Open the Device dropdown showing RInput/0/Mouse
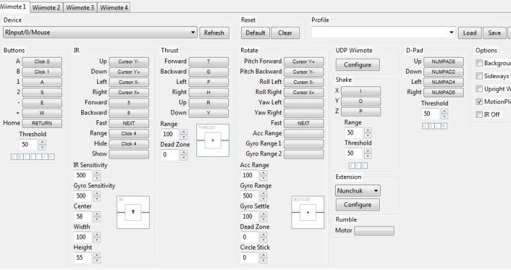The image size is (511, 270). 100,33
